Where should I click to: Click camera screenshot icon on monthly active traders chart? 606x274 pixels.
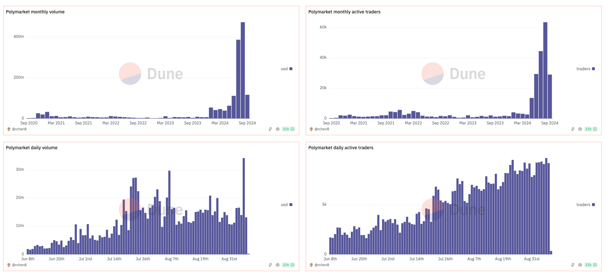point(580,129)
